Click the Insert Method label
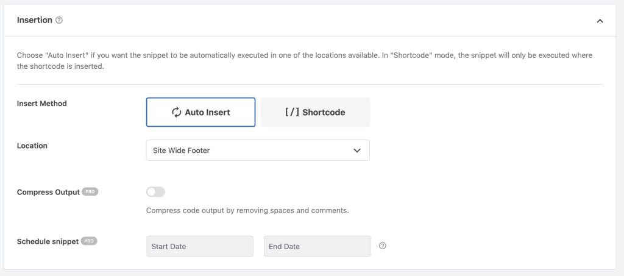Viewport: 624px width, 276px height. [x=42, y=104]
